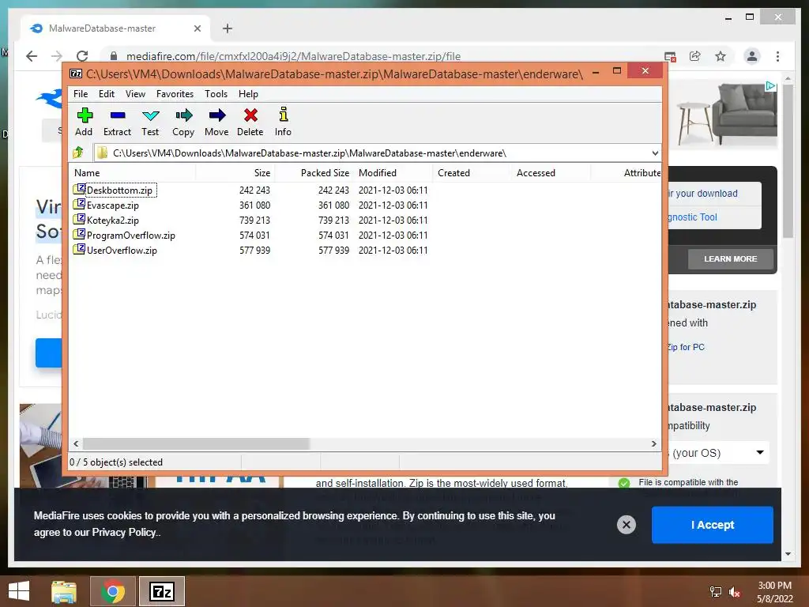Bookmark this page with the star icon
809x607 pixels.
coord(721,56)
